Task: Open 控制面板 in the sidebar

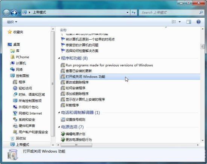Action: point(23,76)
